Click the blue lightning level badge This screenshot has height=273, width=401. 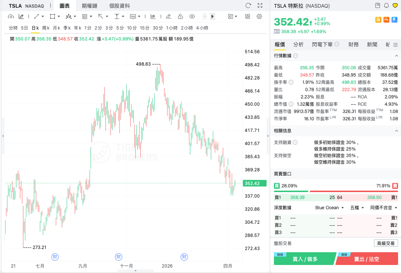click(x=394, y=20)
